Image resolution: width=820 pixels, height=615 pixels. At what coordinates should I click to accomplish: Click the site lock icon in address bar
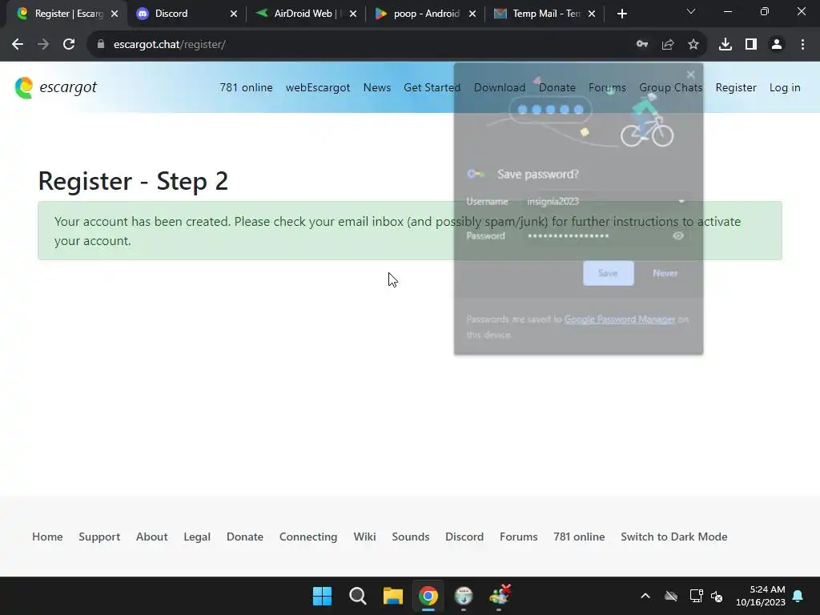(101, 45)
